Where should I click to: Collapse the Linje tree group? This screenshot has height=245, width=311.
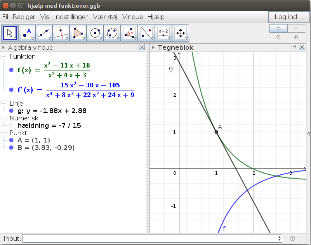(x=3, y=103)
